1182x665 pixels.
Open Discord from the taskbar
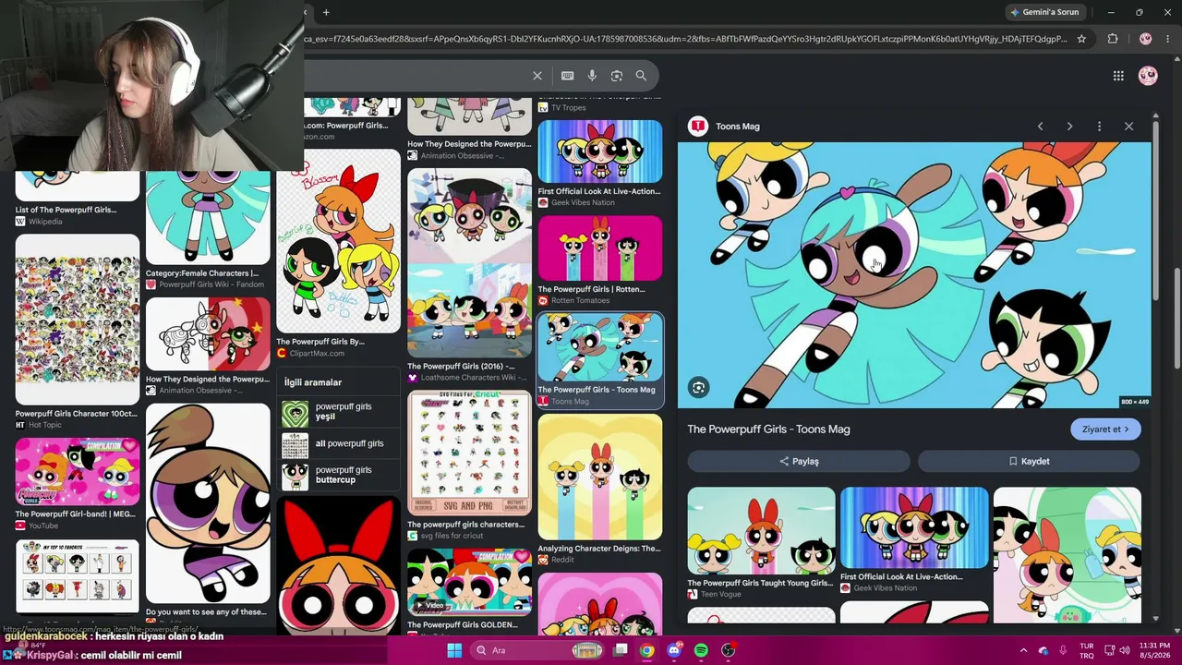[x=674, y=650]
